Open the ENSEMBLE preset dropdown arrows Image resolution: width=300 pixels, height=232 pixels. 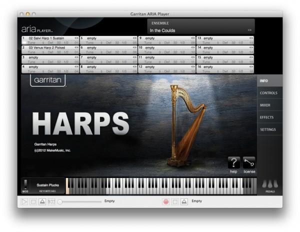click(x=249, y=30)
